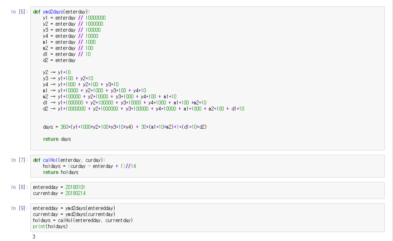Click the 'print(holdays)' line
This screenshot has height=241, width=393.
coord(50,226)
